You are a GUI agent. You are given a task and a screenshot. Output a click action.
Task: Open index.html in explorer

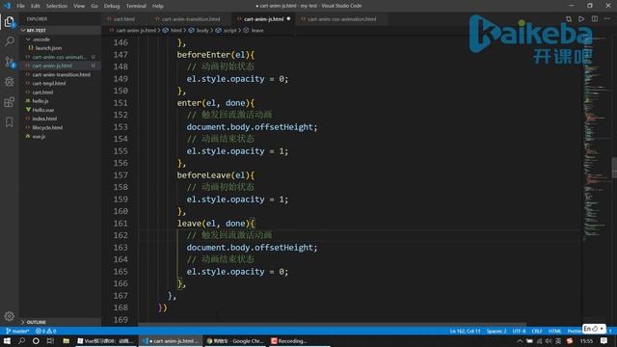tap(44, 119)
